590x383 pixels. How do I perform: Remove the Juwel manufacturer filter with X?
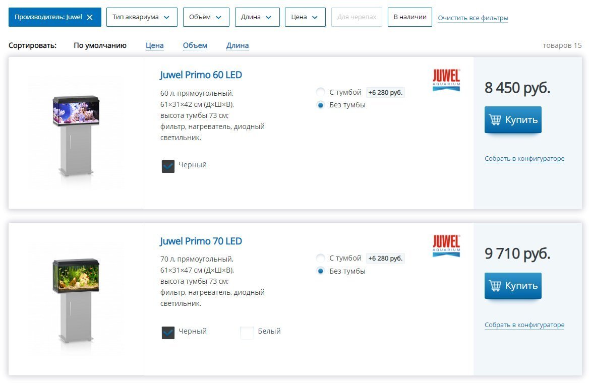point(90,17)
